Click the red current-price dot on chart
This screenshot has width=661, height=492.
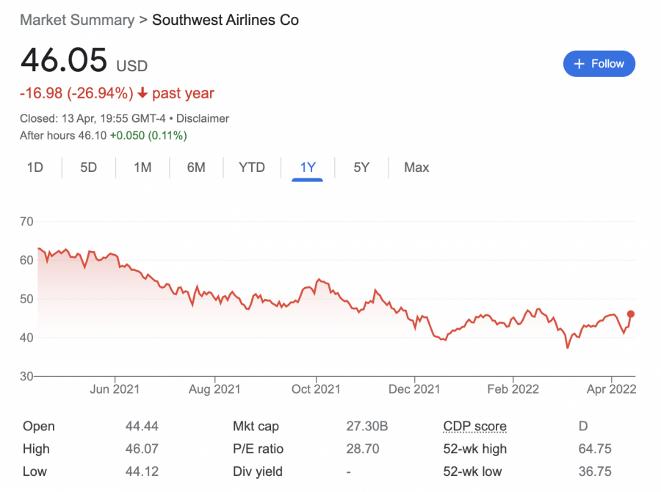click(x=631, y=314)
